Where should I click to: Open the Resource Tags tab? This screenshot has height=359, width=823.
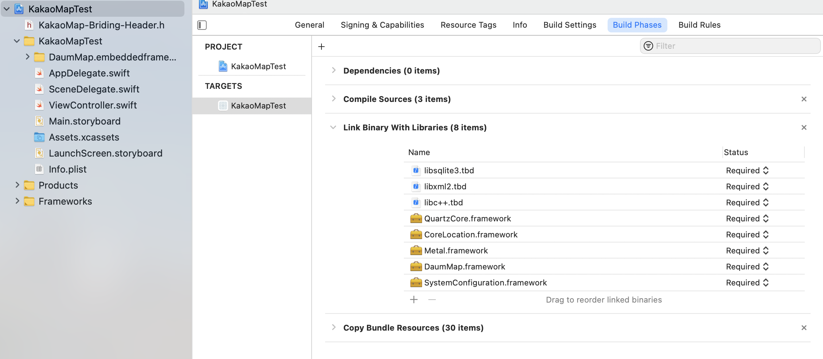click(x=468, y=25)
